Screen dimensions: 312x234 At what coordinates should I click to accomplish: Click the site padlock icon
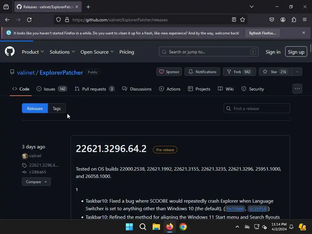coord(67,20)
